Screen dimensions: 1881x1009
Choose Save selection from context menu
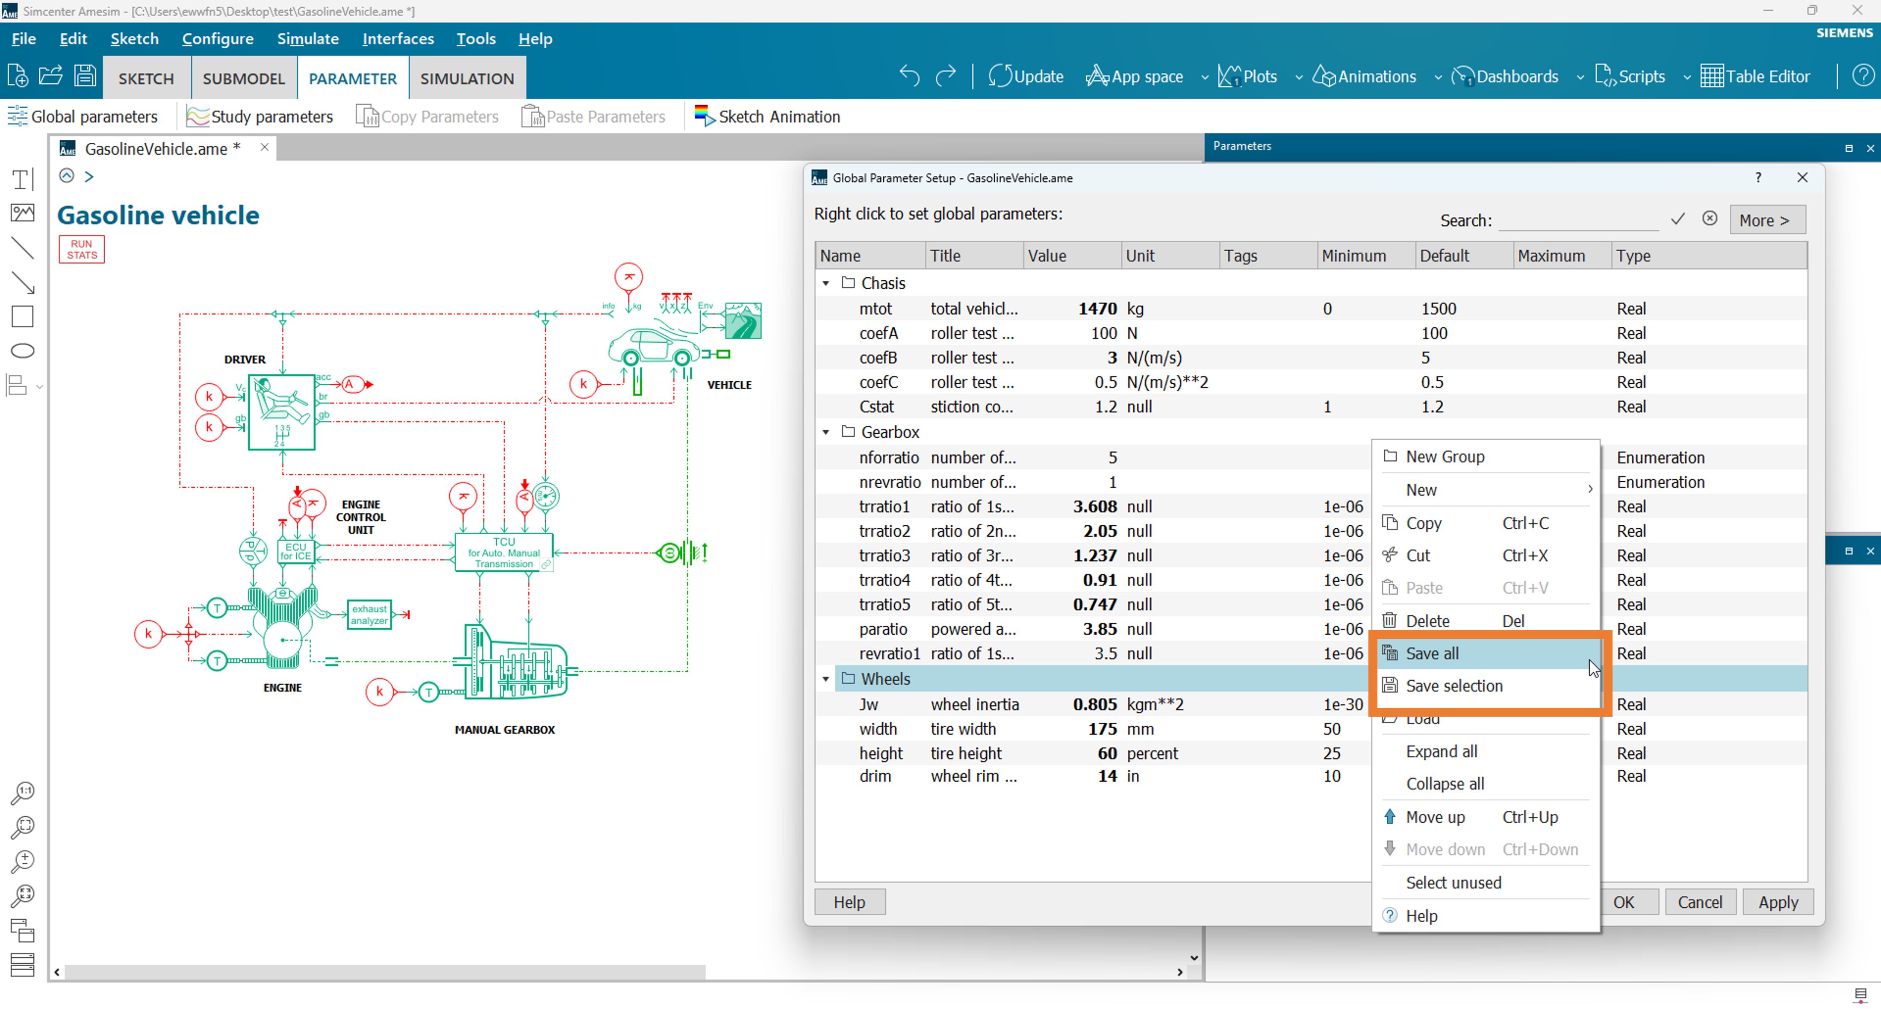coord(1453,685)
